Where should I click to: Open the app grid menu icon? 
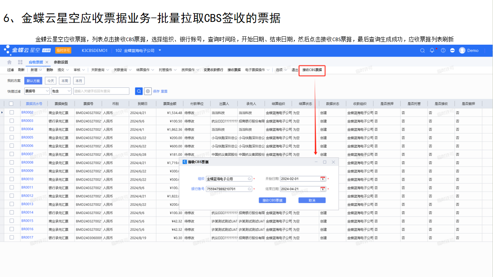pyautogui.click(x=20, y=62)
